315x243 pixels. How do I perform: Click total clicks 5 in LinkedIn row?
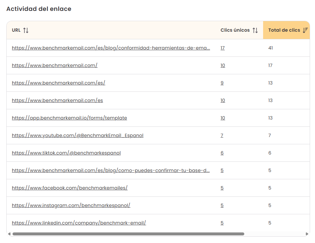(x=270, y=223)
